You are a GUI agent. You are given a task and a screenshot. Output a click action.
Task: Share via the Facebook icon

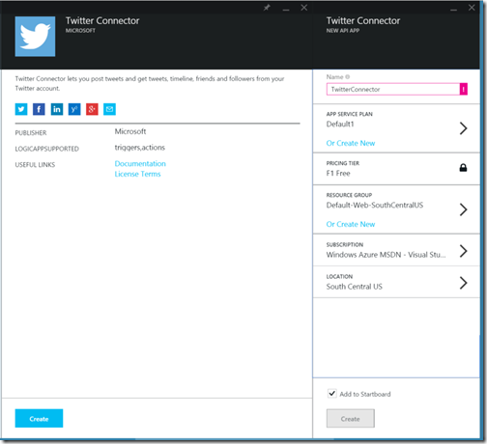pyautogui.click(x=39, y=109)
